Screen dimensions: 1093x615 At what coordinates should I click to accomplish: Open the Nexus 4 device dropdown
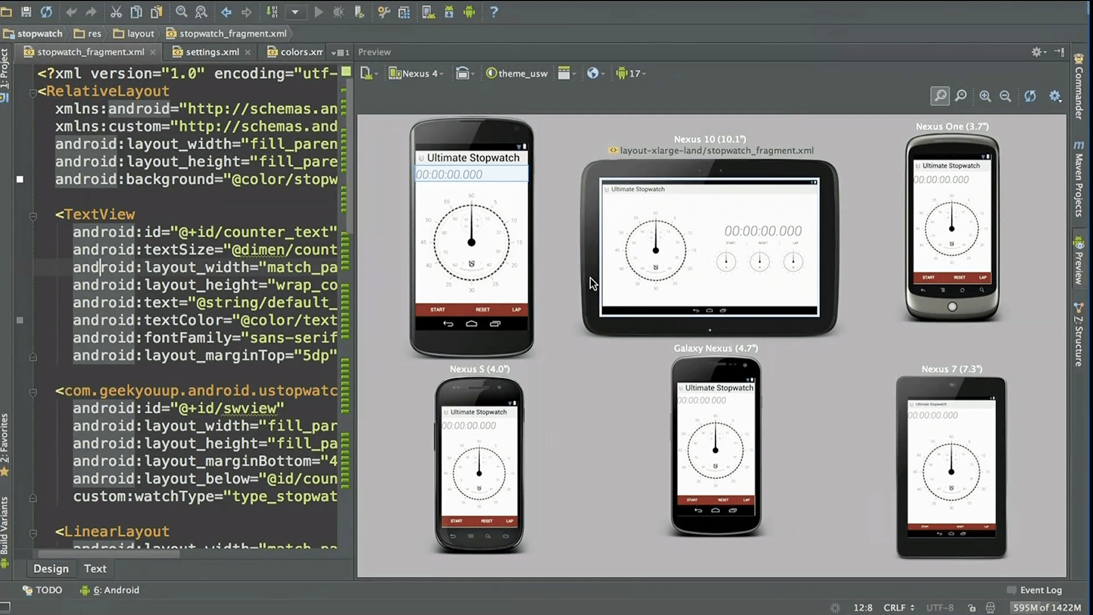pos(416,73)
